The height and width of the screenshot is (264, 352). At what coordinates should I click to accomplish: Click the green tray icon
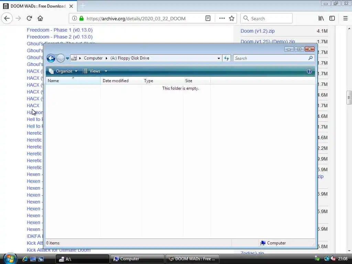(317, 259)
